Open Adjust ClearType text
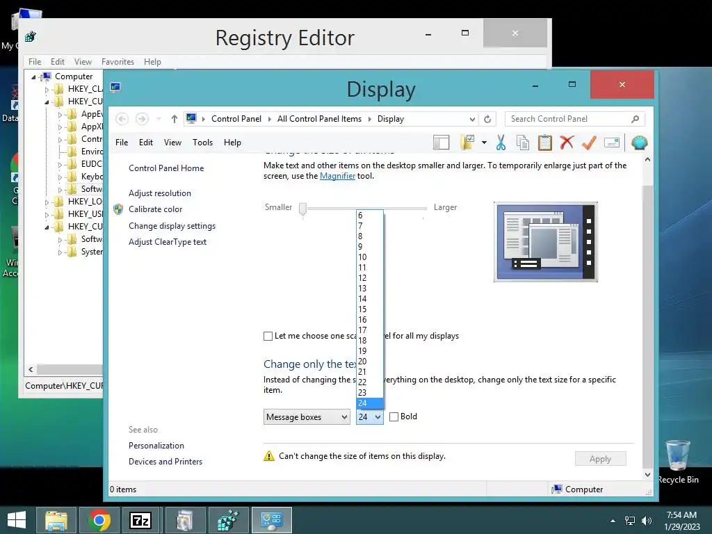The image size is (712, 534). [x=168, y=242]
